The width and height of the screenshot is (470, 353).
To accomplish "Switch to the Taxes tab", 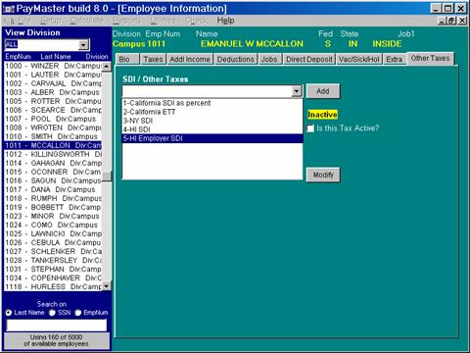I will coord(153,59).
